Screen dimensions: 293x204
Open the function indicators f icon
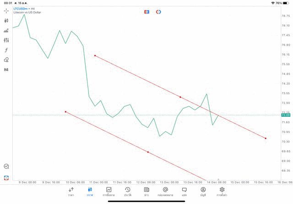tap(6, 50)
